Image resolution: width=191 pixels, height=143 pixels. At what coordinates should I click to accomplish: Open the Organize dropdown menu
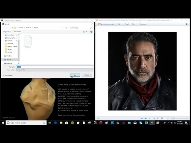click(x=7, y=32)
